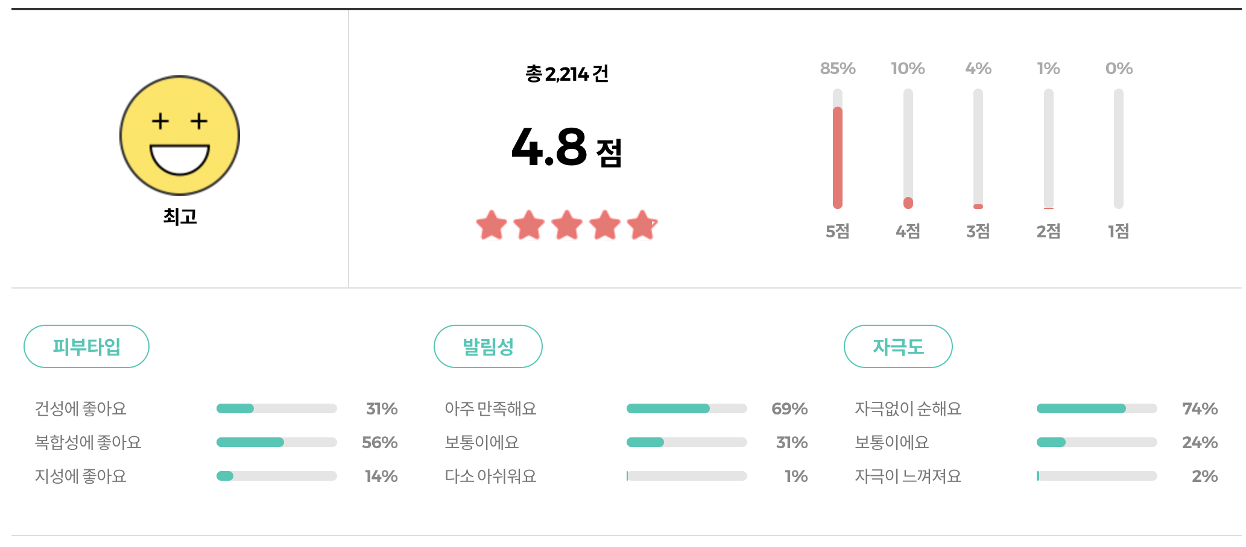Switch to the 발림성 section
The image size is (1246, 547).
[488, 346]
